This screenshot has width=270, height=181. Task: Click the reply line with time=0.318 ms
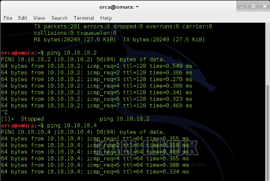coord(95,145)
